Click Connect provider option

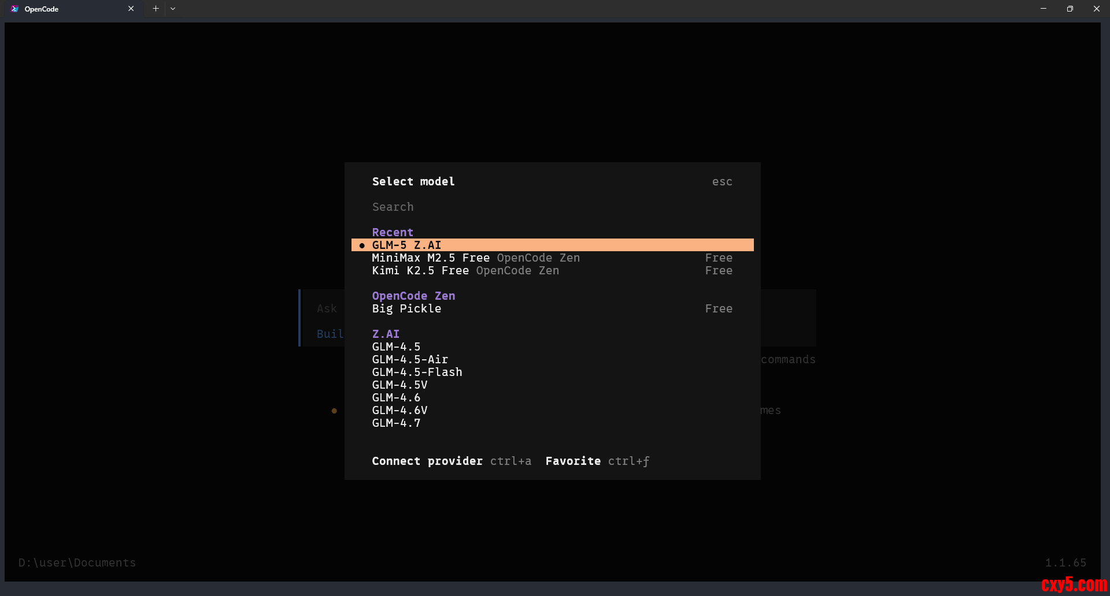click(427, 461)
